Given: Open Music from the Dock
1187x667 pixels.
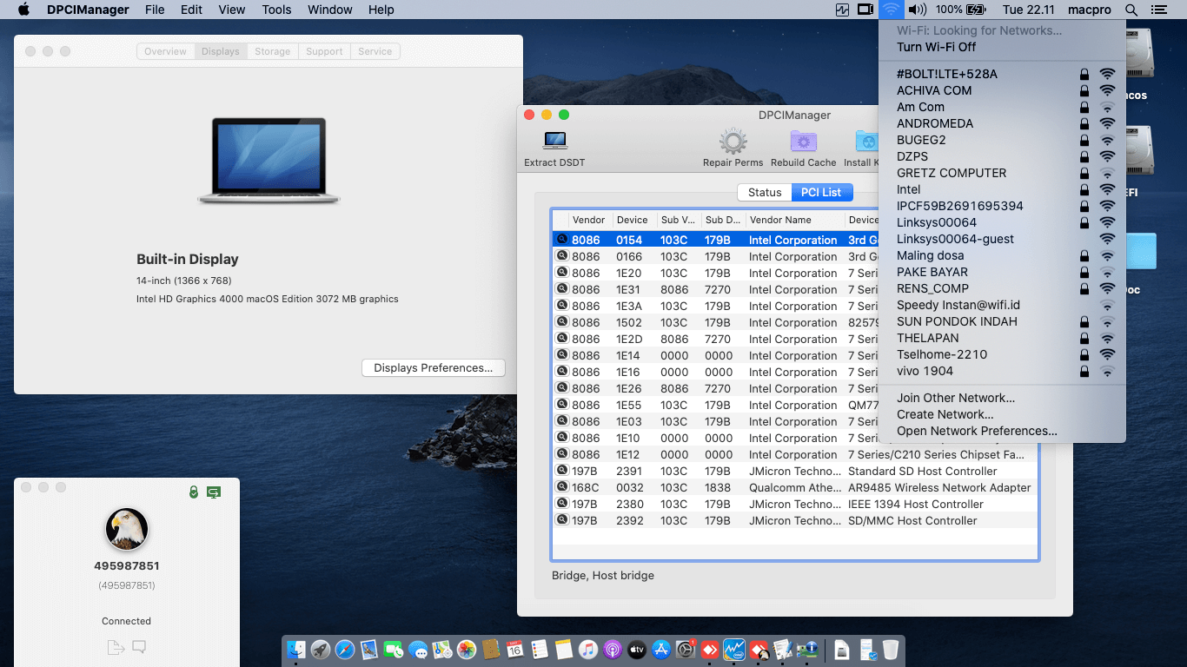Looking at the screenshot, I should (x=588, y=649).
